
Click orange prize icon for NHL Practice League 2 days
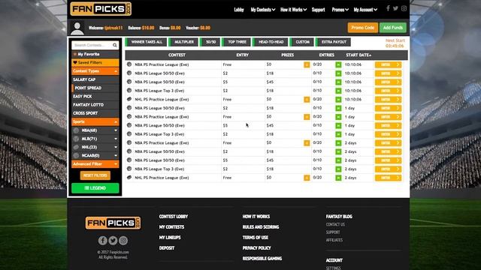click(x=307, y=178)
